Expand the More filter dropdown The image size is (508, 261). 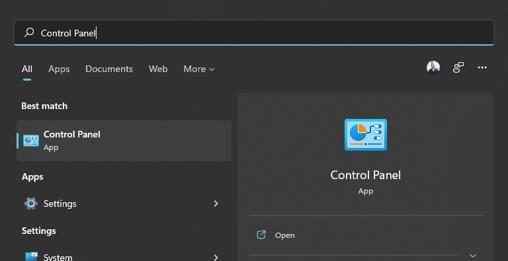(x=199, y=69)
